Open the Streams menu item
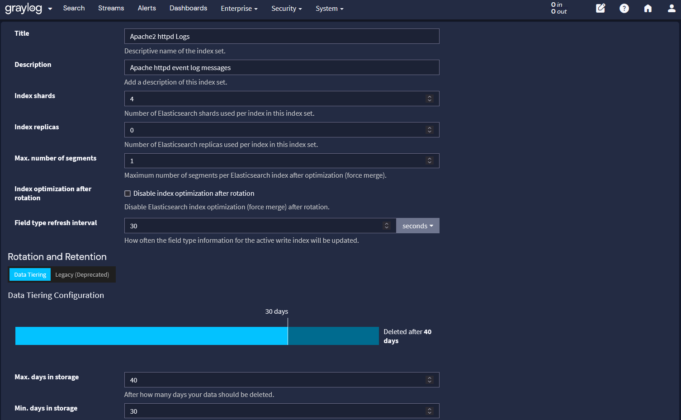Viewport: 681px width, 420px height. coord(111,8)
